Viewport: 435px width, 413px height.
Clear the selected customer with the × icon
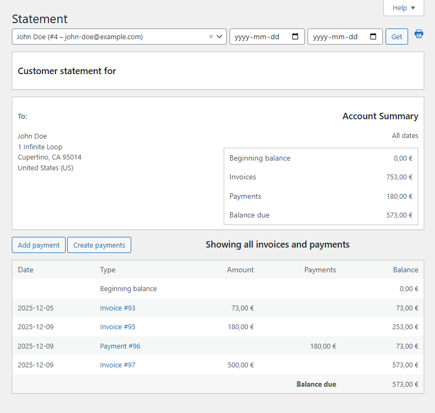211,37
